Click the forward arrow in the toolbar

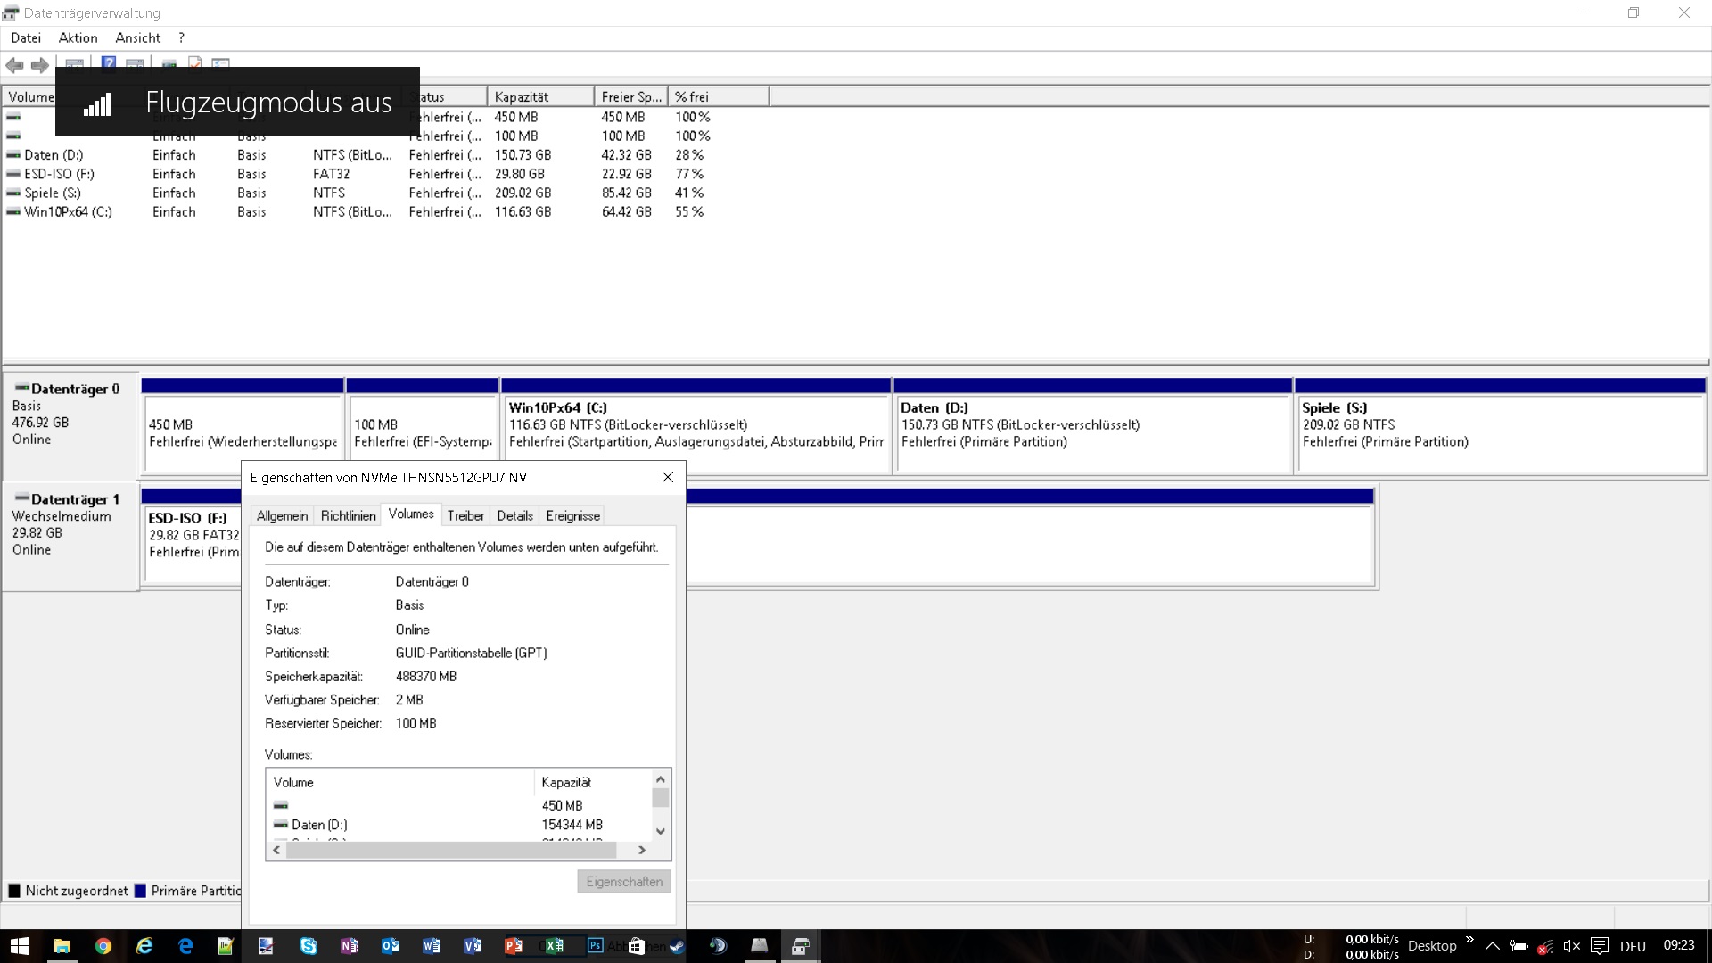pyautogui.click(x=39, y=65)
